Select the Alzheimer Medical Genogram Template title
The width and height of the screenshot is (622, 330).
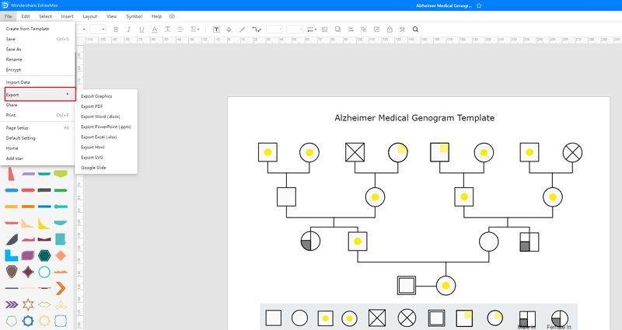click(414, 118)
